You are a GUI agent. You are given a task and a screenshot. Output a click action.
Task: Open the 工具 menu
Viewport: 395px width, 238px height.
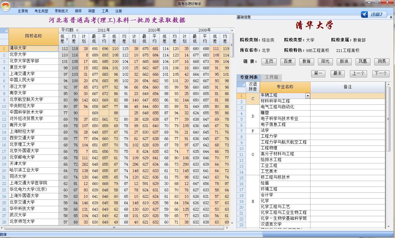pos(105,11)
